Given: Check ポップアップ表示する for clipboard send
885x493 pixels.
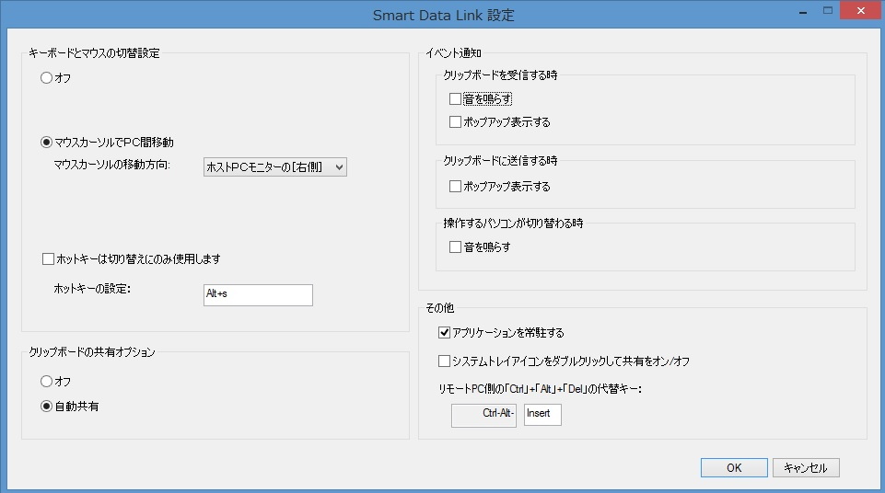Looking at the screenshot, I should (455, 187).
